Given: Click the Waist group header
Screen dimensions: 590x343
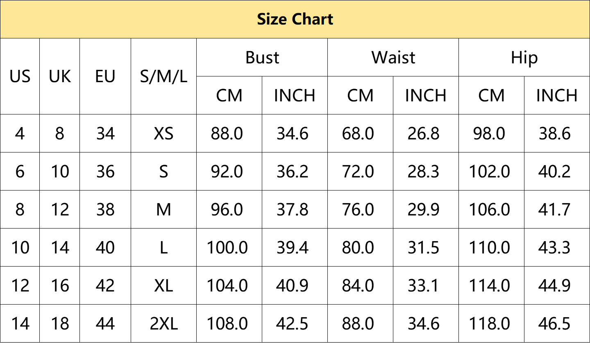Looking at the screenshot, I should point(393,58).
